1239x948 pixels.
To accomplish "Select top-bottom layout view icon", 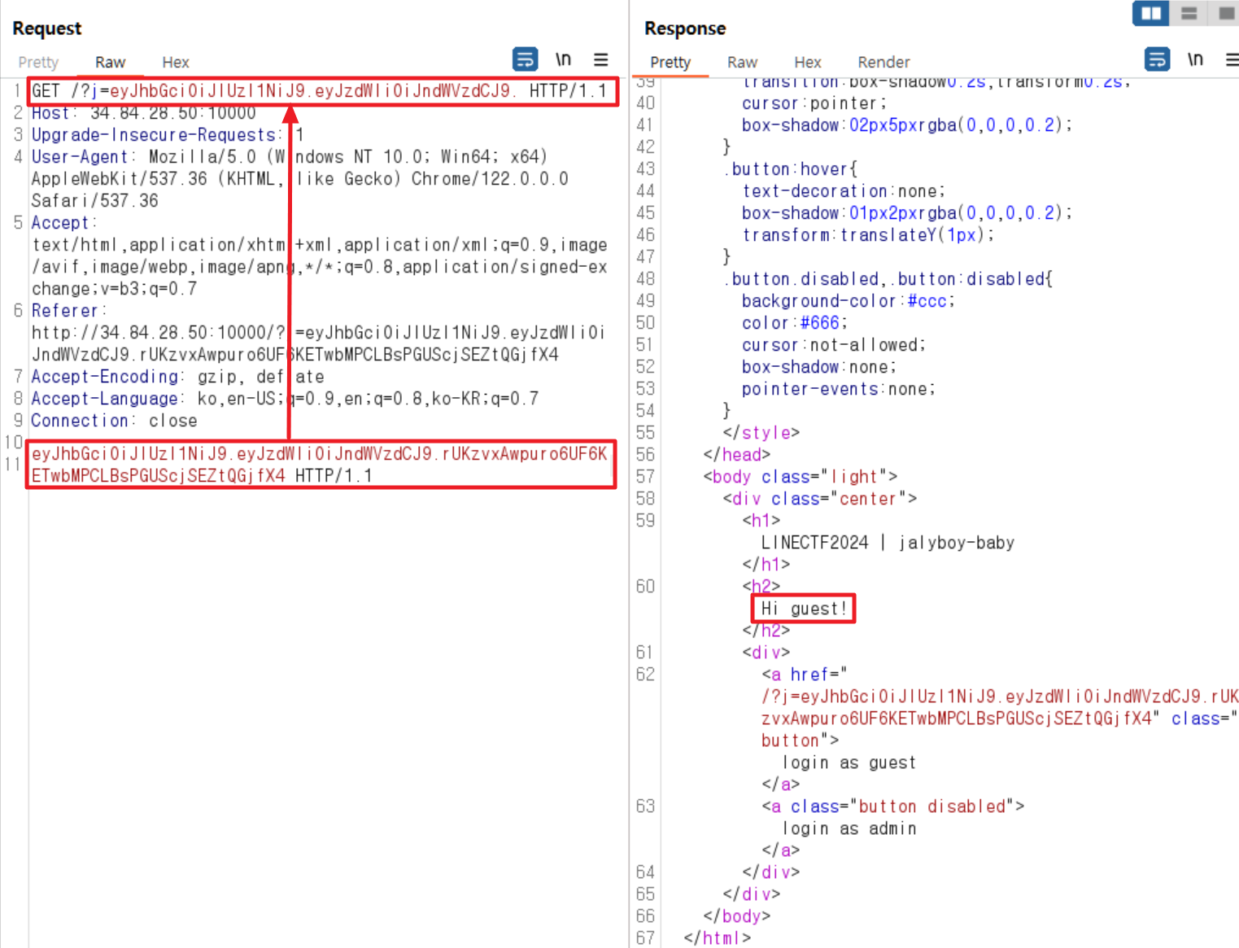I will (x=1189, y=13).
